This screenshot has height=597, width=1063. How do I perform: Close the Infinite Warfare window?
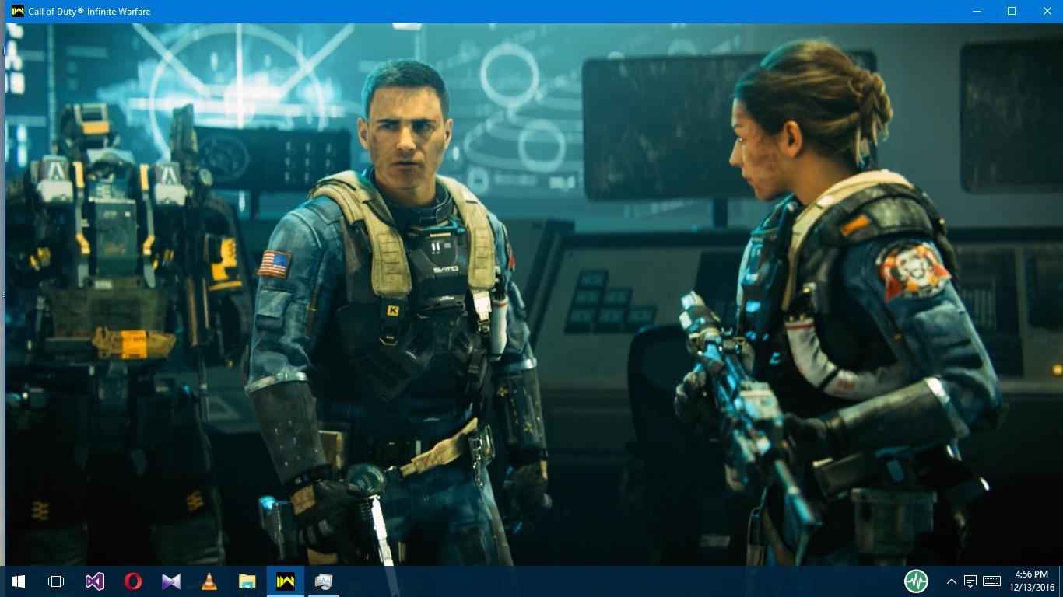click(1047, 11)
